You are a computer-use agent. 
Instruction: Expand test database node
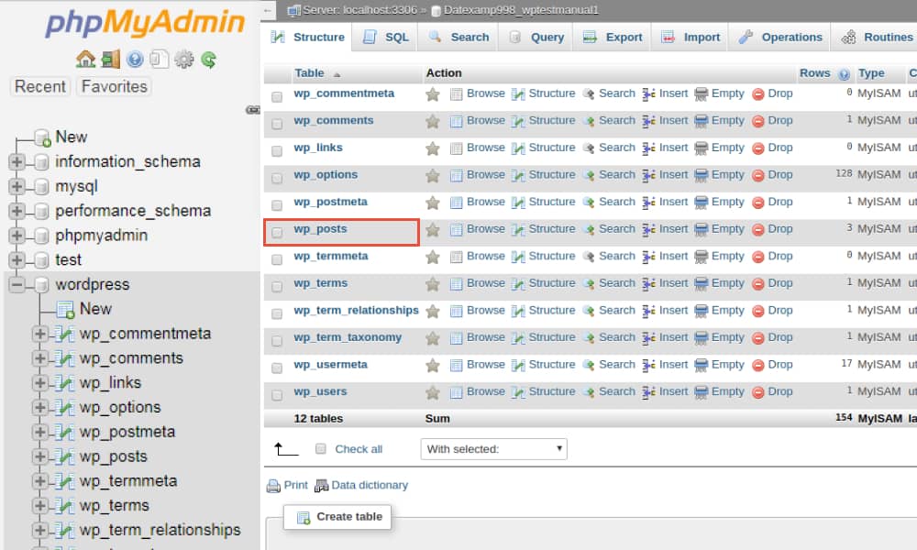17,260
